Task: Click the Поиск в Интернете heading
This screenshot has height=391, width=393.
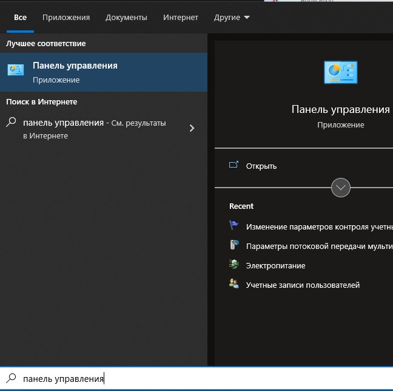Action: (x=42, y=102)
